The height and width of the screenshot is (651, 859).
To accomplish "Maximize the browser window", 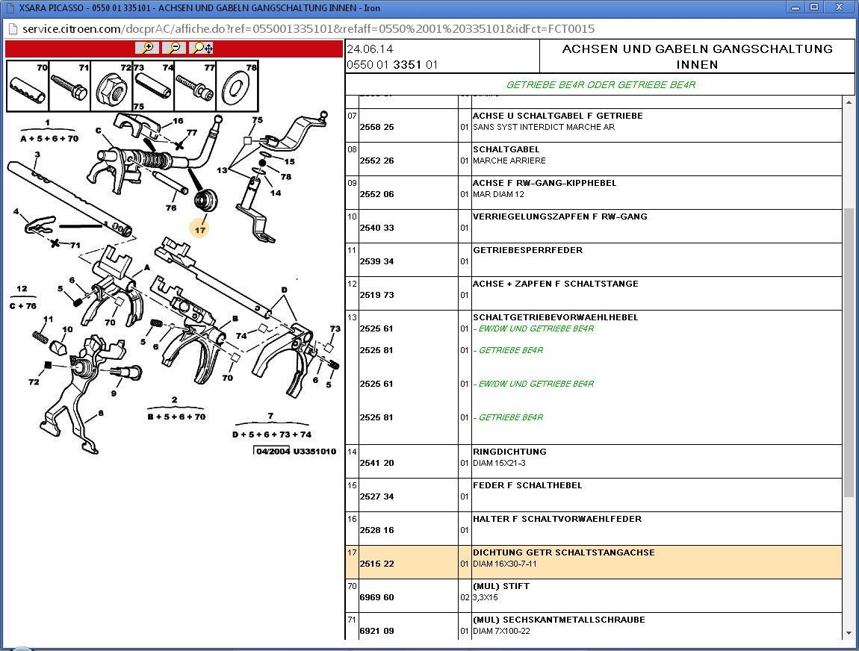I will (x=814, y=7).
